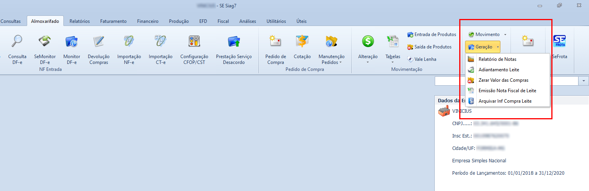This screenshot has height=191, width=589.
Task: Select Zerar Valor das Compras
Action: coord(503,80)
